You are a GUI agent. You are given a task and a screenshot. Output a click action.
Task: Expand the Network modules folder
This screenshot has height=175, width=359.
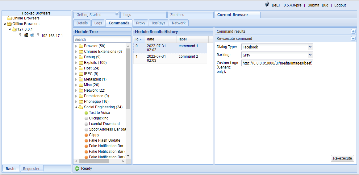click(76, 90)
